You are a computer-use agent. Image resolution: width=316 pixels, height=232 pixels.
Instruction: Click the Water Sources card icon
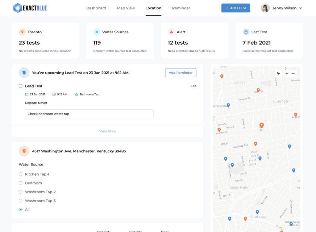(97, 32)
